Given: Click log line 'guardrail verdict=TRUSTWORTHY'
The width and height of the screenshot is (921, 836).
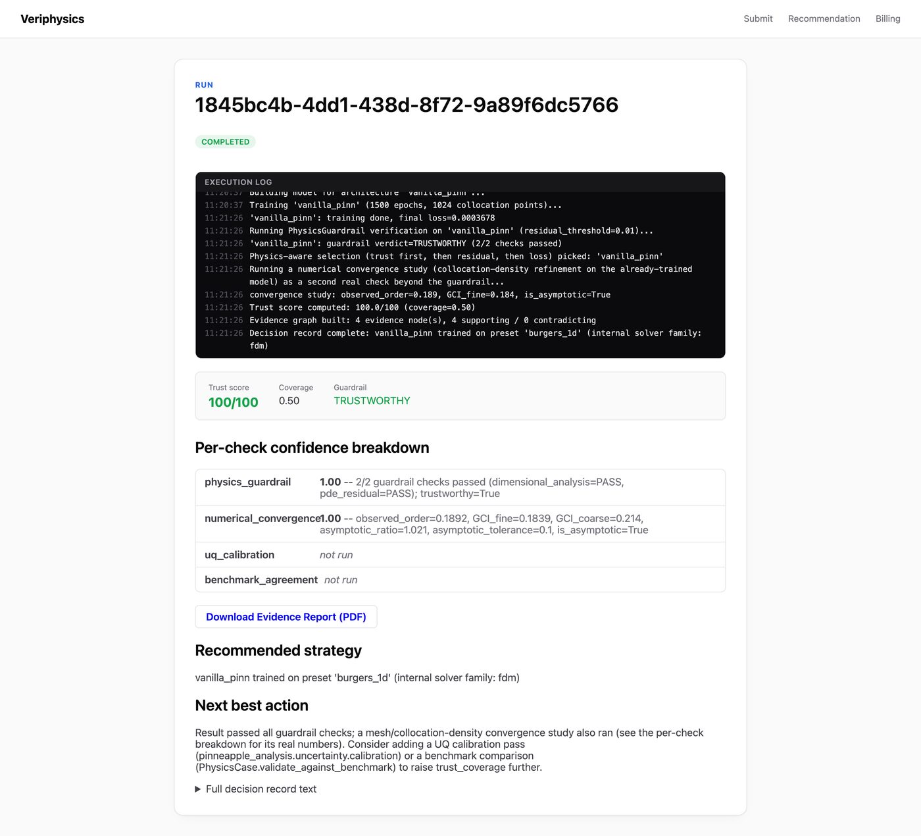Looking at the screenshot, I should (405, 244).
